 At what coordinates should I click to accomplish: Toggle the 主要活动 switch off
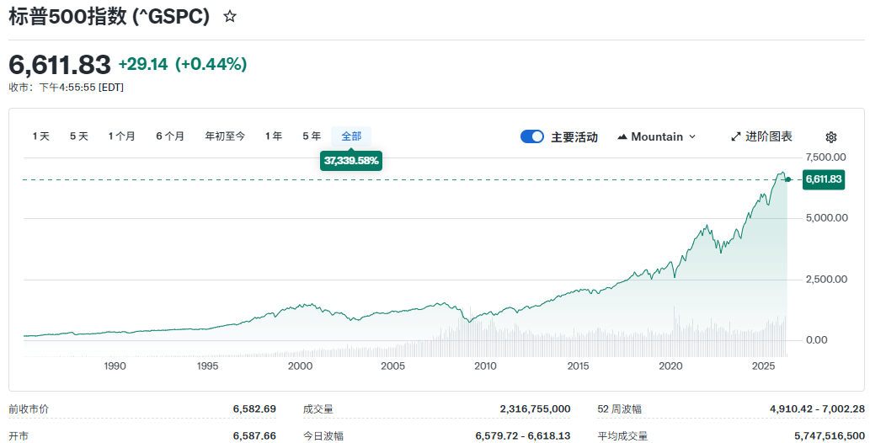pyautogui.click(x=532, y=136)
